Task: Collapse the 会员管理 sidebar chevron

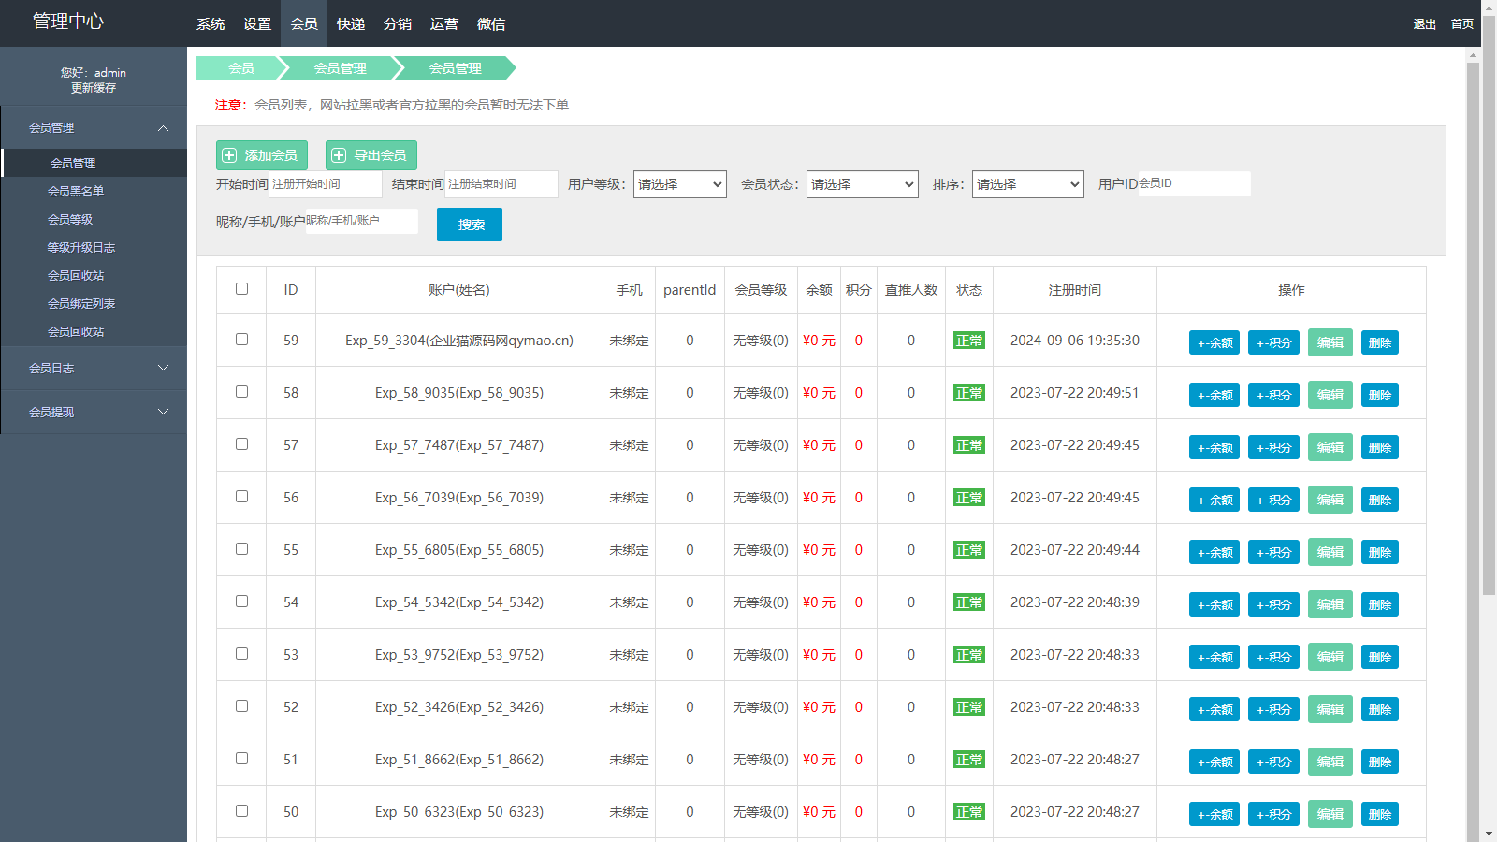Action: point(163,128)
